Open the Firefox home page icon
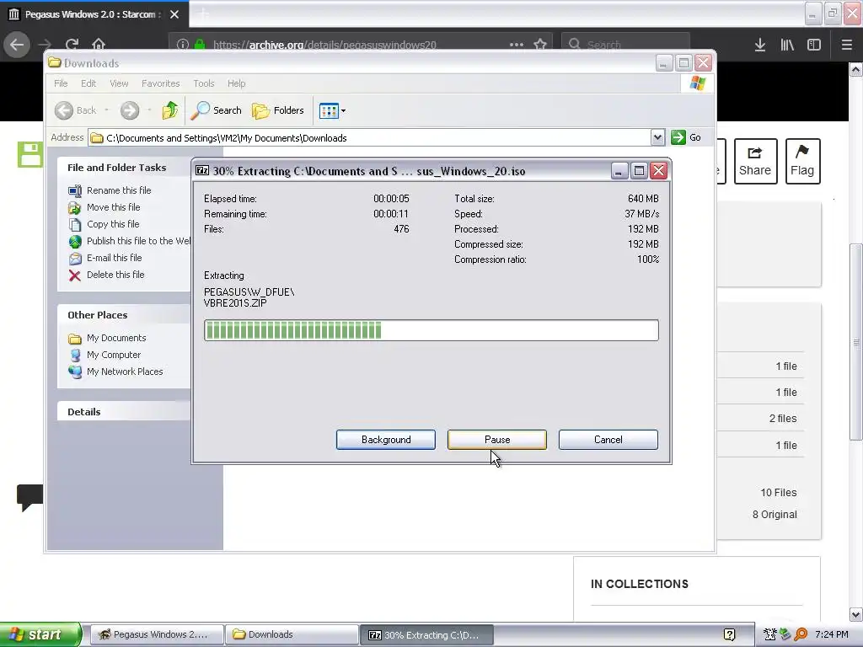 tap(99, 45)
